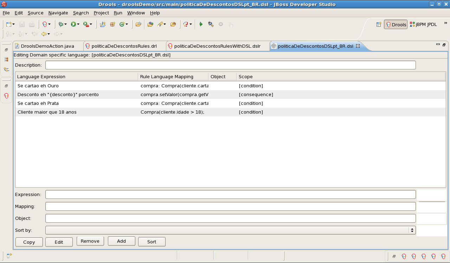Sort by the Language Expression column header
The image size is (450, 263).
pos(77,76)
